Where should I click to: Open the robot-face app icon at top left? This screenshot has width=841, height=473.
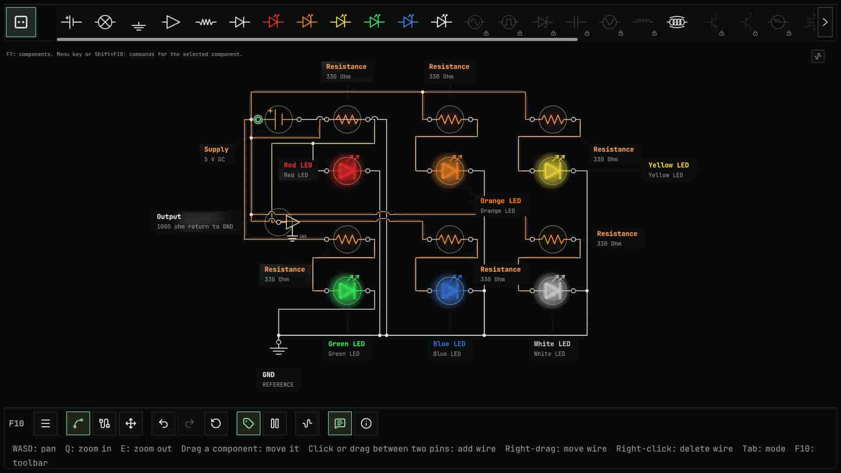21,22
